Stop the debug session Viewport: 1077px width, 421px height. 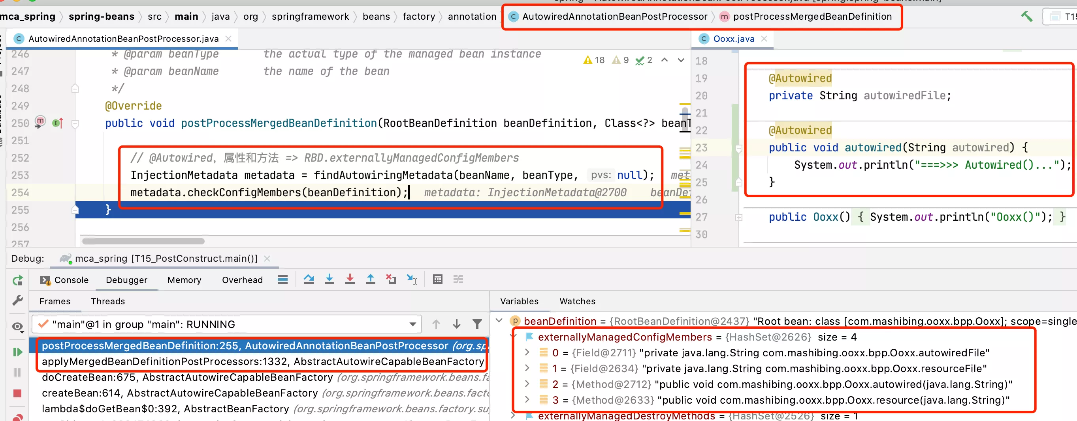pyautogui.click(x=17, y=393)
